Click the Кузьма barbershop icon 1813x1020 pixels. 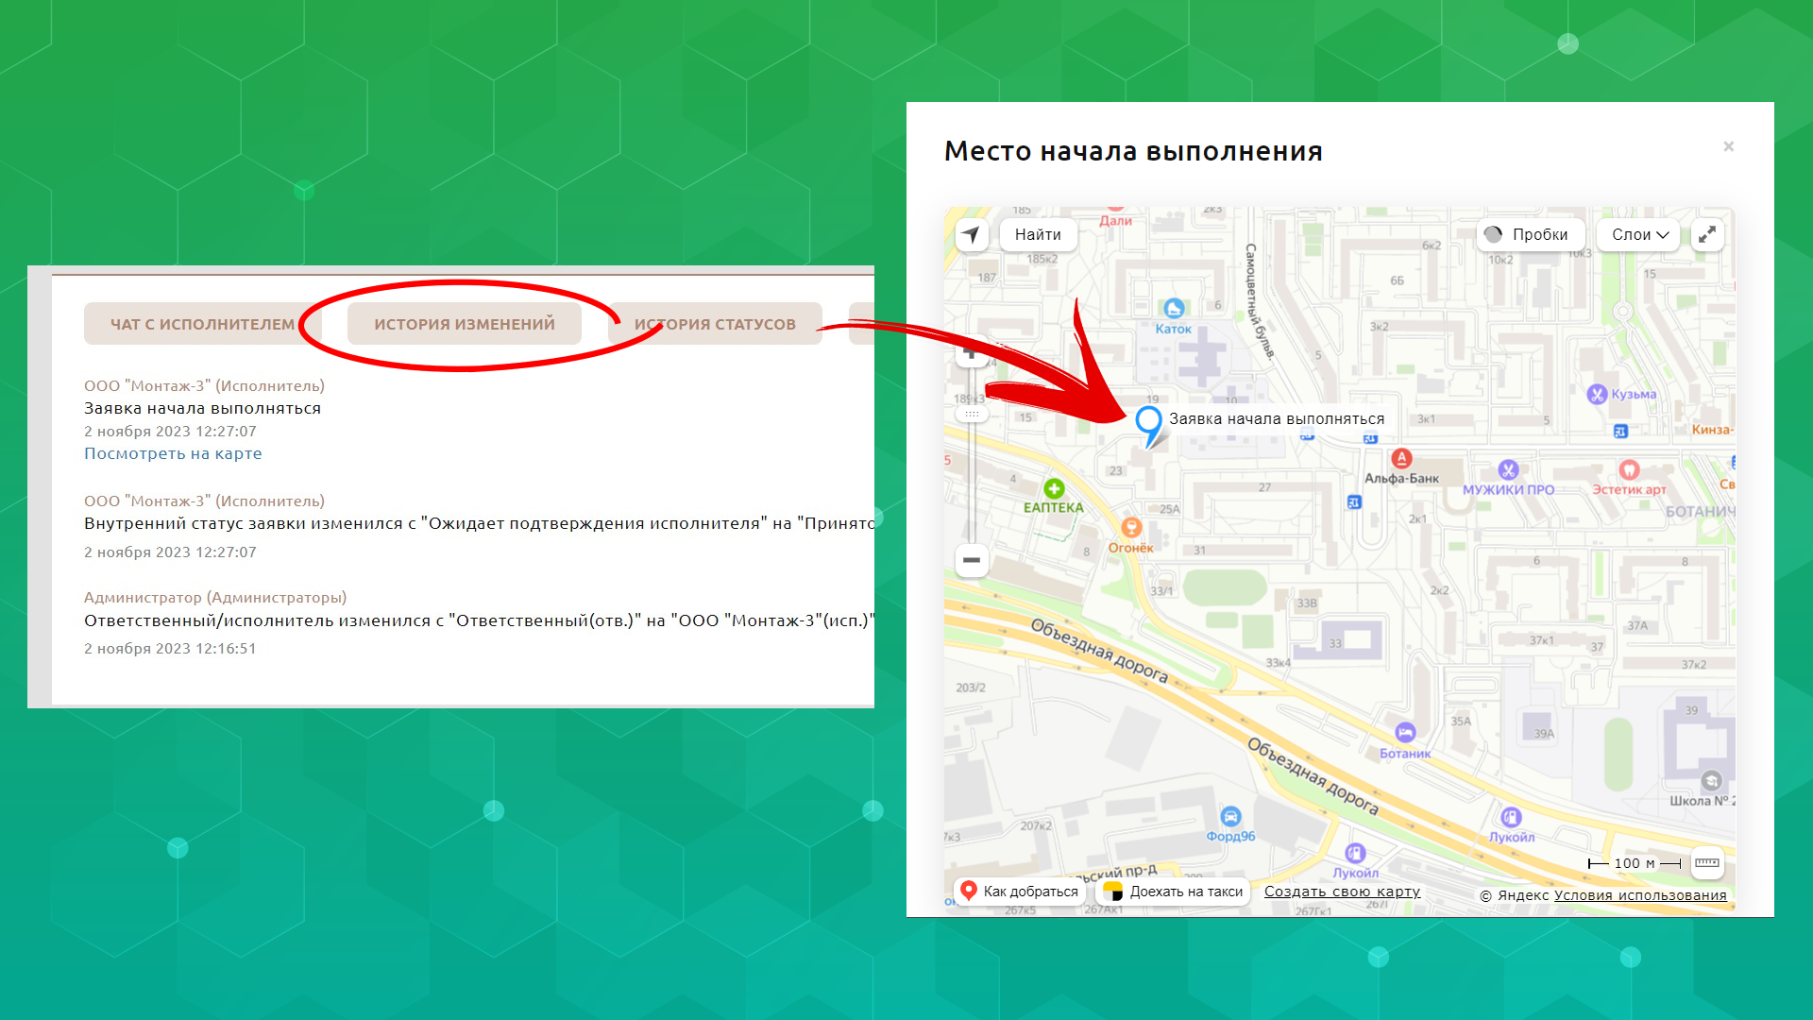[1597, 394]
